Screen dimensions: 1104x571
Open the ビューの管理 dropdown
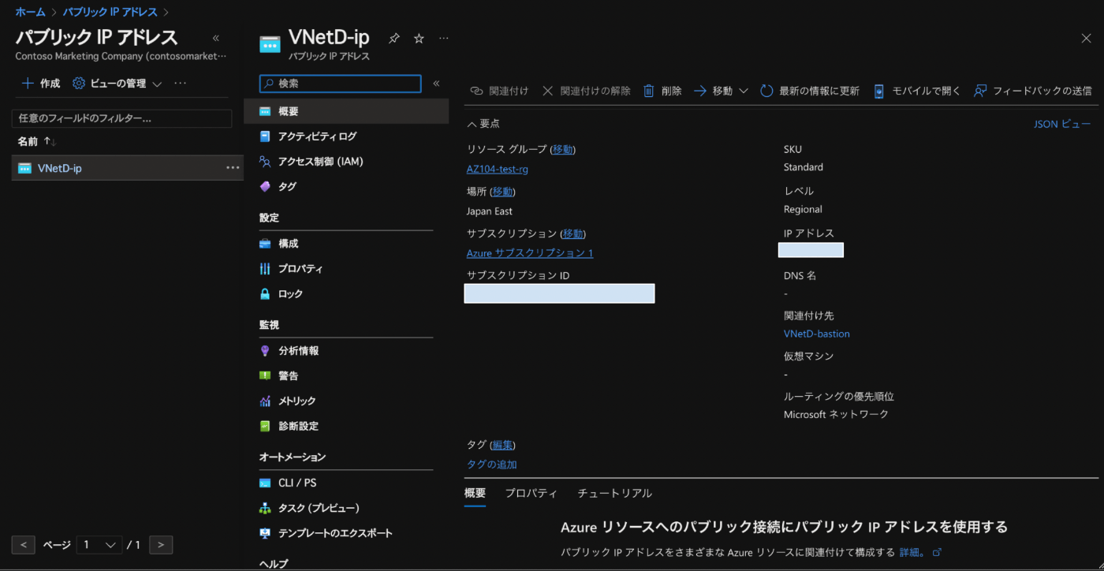point(117,84)
